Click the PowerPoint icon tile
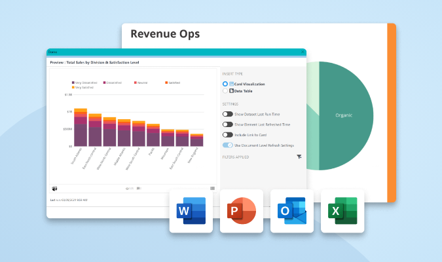Screen dimensions: 442x262 tap(242, 211)
